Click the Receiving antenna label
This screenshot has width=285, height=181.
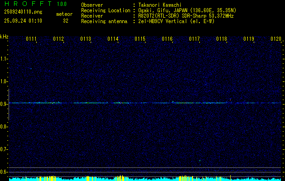[x=104, y=21]
